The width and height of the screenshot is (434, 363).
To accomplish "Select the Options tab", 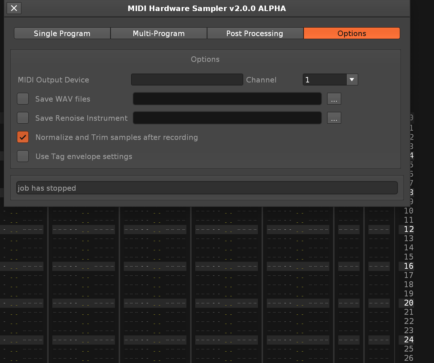I will 351,33.
